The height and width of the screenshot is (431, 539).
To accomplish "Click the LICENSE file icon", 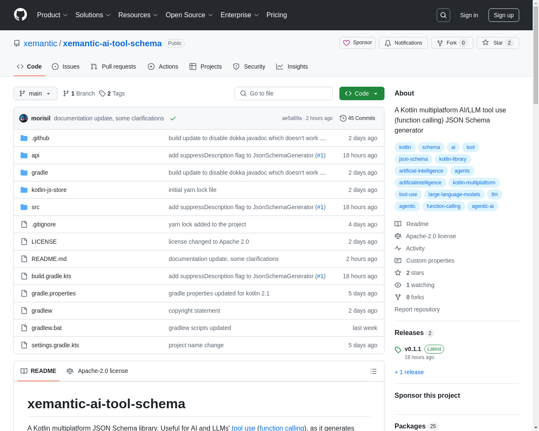I will (x=24, y=242).
